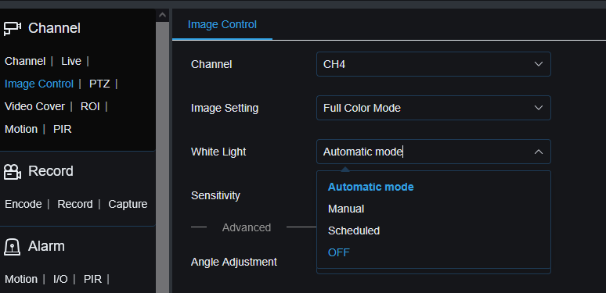The height and width of the screenshot is (293, 606).
Task: Choose Scheduled white light option
Action: (354, 231)
